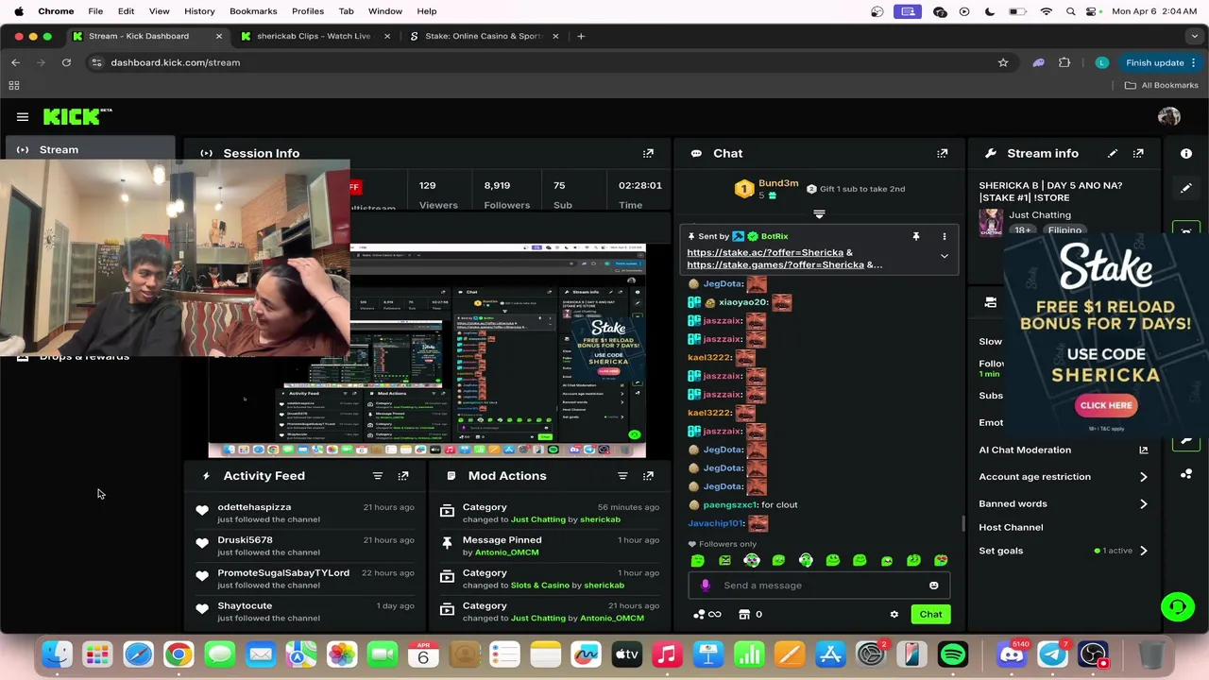Image resolution: width=1209 pixels, height=680 pixels.
Task: Open the gift shop icon below chat
Action: coord(744,615)
